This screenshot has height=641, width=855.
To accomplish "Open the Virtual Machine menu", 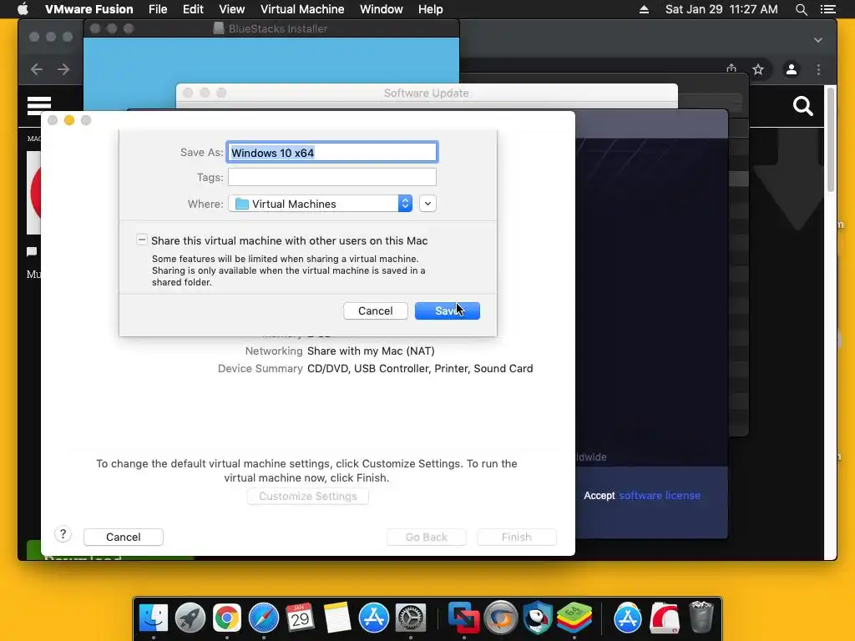I will (x=302, y=9).
